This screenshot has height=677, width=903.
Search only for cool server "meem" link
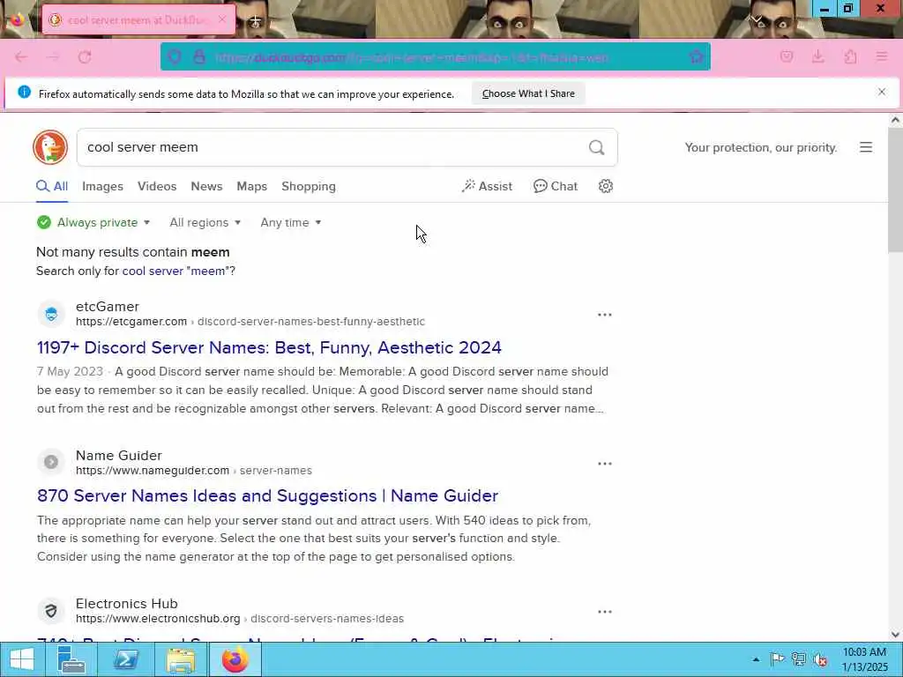[176, 271]
